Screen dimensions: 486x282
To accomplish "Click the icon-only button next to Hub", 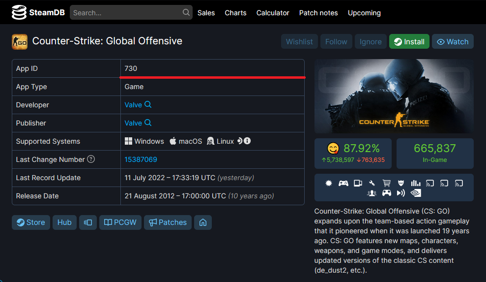I will 88,222.
